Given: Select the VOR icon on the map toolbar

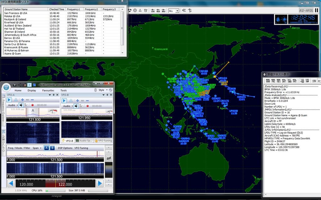Looking at the screenshot, I should coord(153,10).
